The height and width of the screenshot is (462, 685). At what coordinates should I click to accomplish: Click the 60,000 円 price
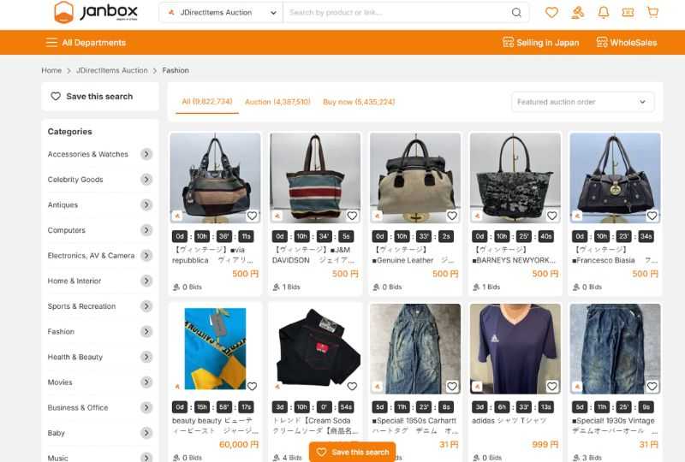(x=239, y=444)
